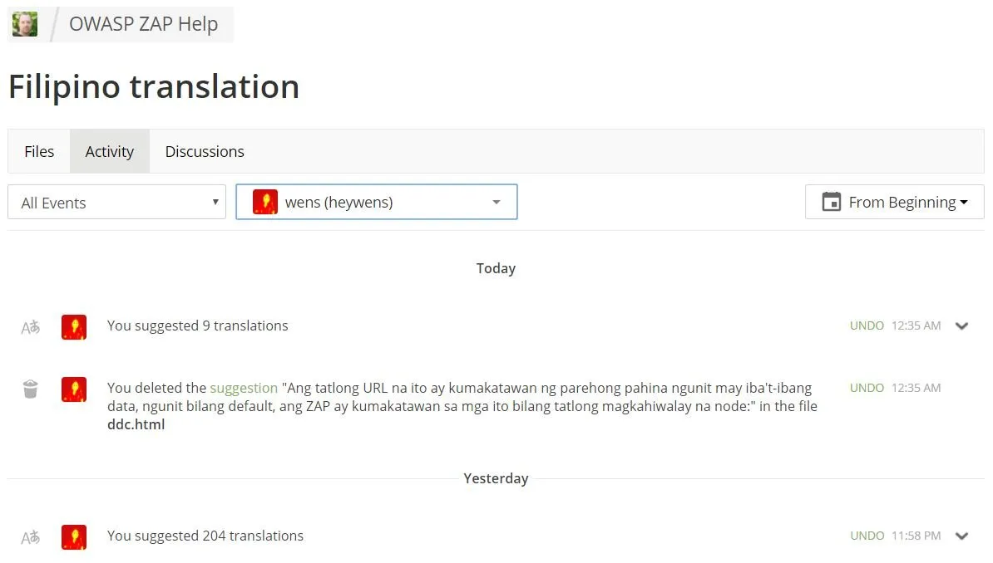Switch to the Files tab
Viewport: 993px width, 563px height.
point(39,151)
